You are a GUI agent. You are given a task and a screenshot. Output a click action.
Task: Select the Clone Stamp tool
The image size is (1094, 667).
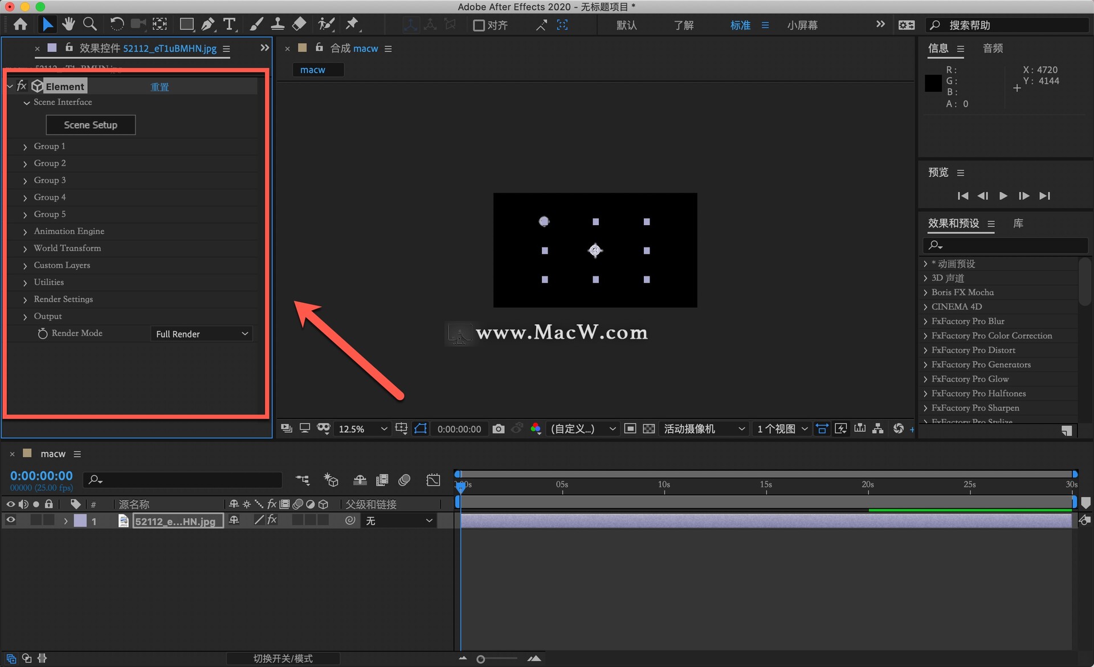pos(277,24)
